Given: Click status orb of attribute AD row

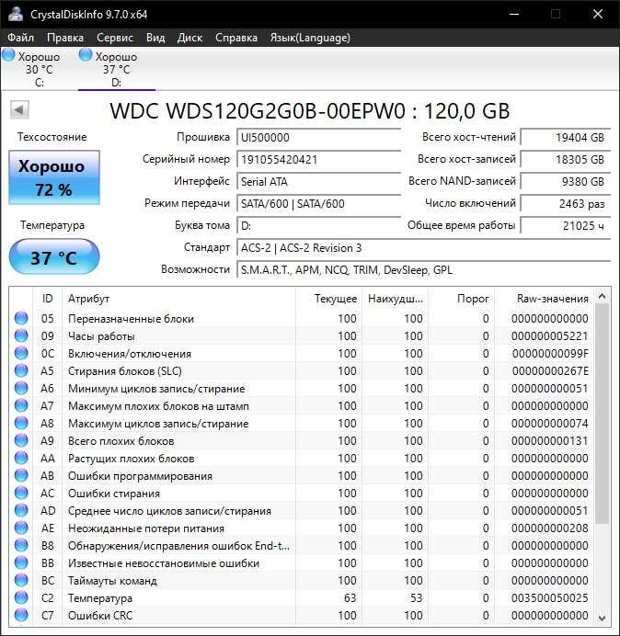Looking at the screenshot, I should tap(21, 510).
